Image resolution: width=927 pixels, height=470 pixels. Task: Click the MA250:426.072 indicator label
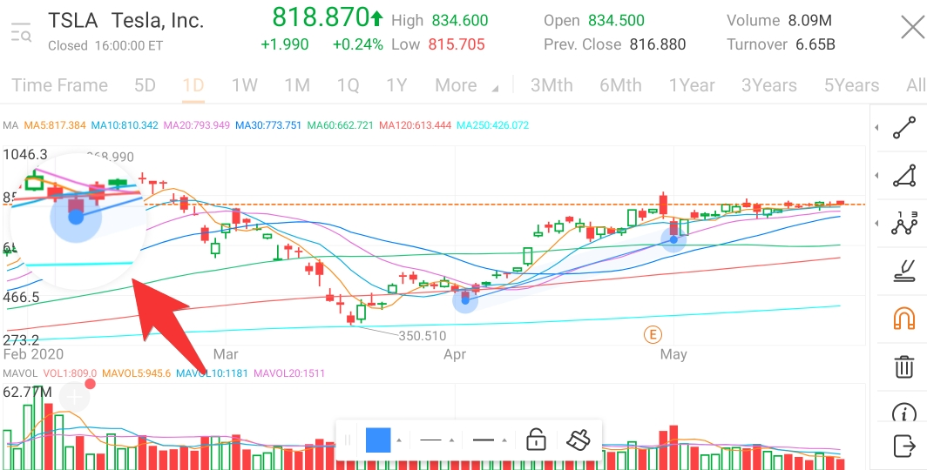[492, 125]
